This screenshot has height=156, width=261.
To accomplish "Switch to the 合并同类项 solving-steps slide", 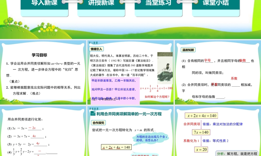I will point(218,130).
